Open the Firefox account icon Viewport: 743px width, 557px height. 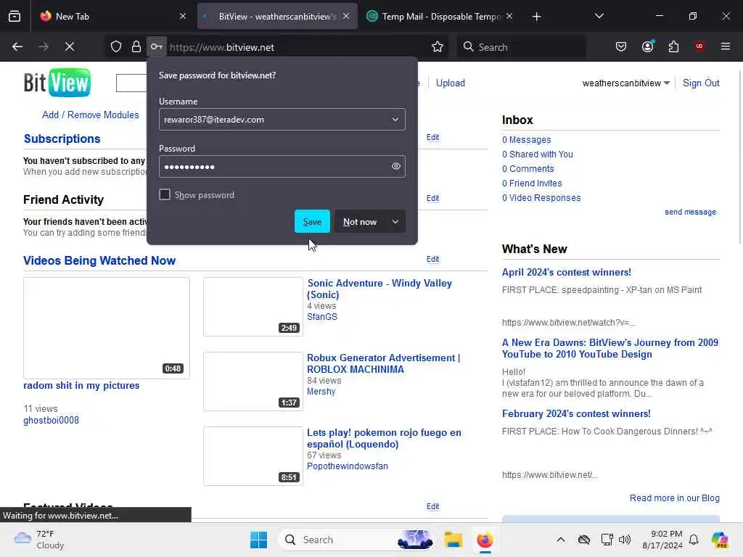(x=647, y=47)
